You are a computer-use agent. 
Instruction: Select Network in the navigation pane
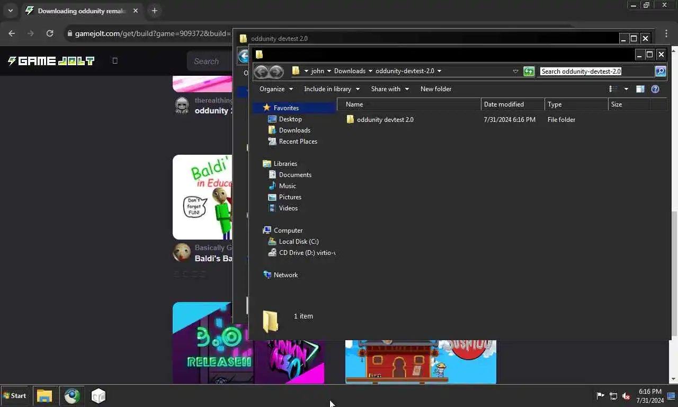click(286, 275)
